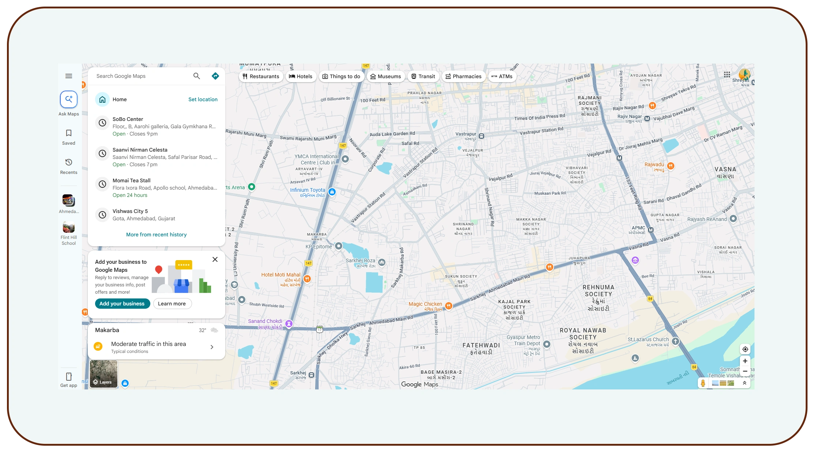Expand the imagery strip with the double chevron
Screen dimensions: 813x453
[744, 383]
